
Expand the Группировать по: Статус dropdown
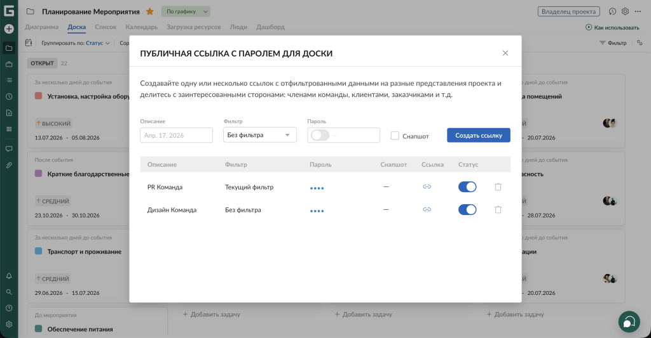tap(76, 43)
